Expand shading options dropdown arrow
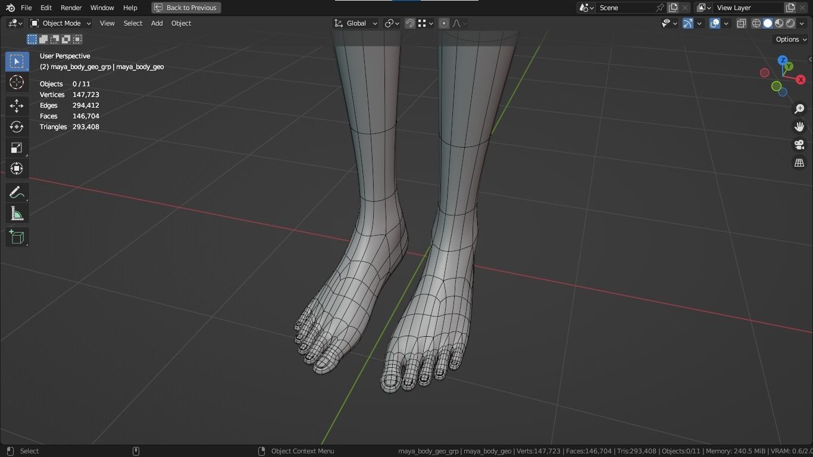Viewport: 813px width, 457px height. point(802,23)
